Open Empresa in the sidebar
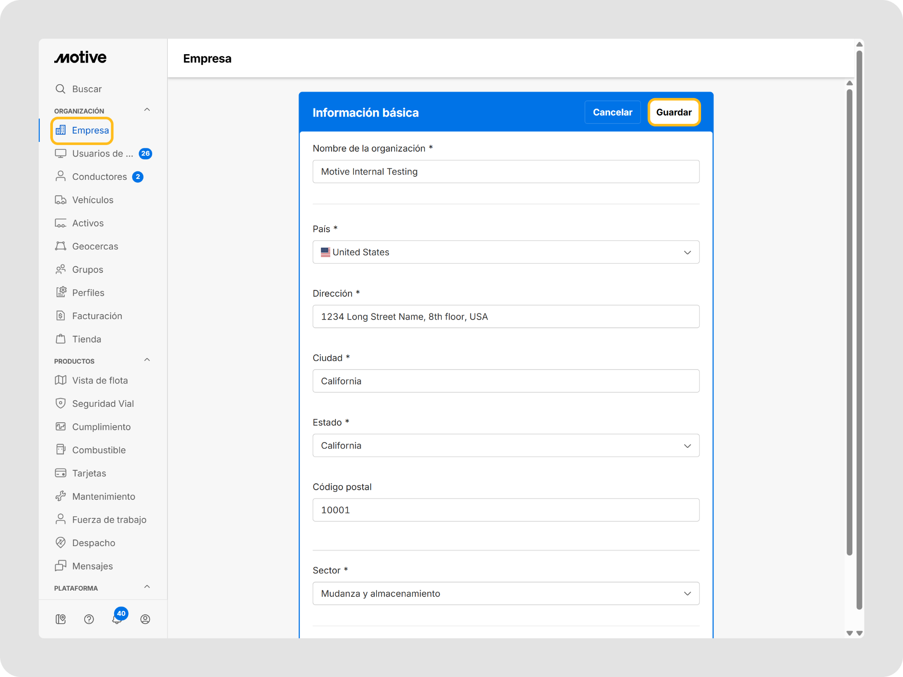Screen dimensions: 903x677 82,130
